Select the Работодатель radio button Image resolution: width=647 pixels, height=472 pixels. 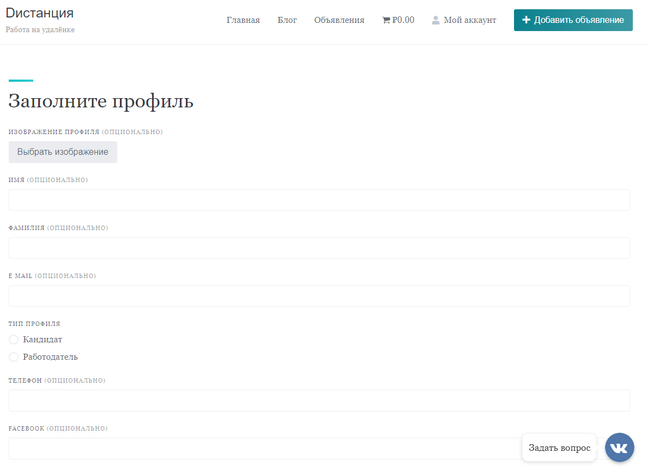[x=14, y=357]
